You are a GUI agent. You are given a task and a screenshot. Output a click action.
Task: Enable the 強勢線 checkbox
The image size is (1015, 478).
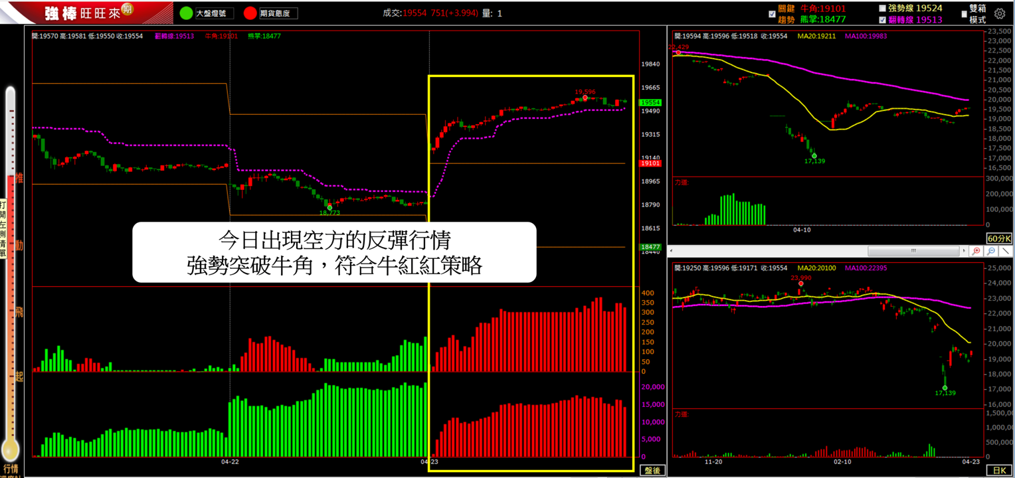pos(882,9)
